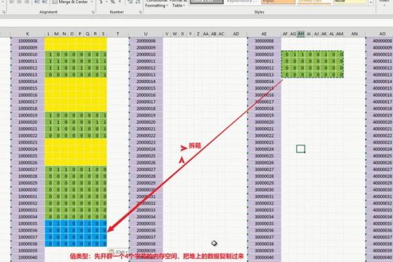The height and width of the screenshot is (262, 393).
Task: Select column Q cell on blue row 10000035
Action: [x=89, y=223]
